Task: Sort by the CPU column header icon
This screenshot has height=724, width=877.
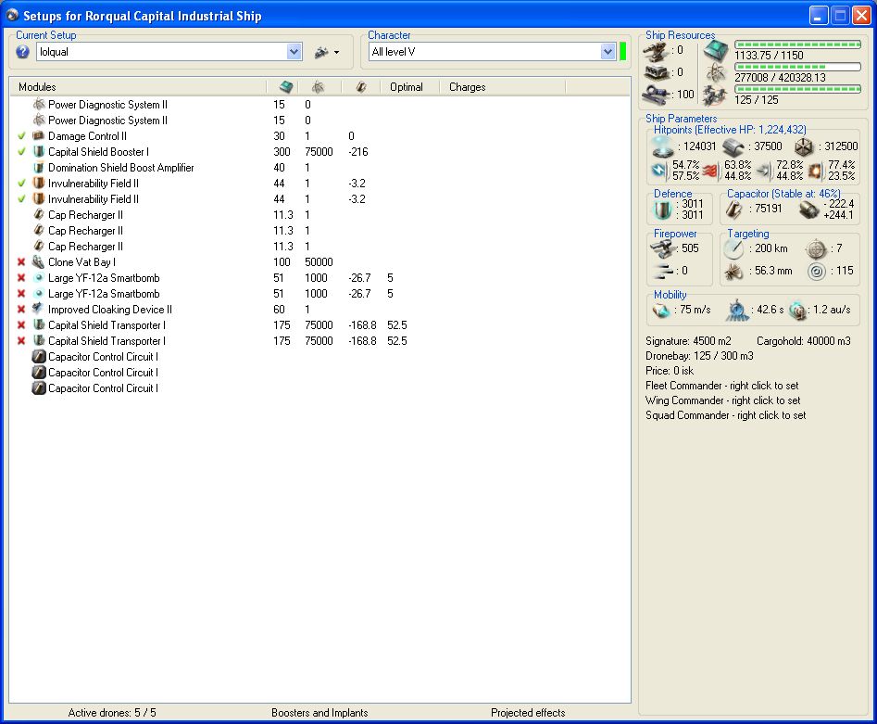Action: pyautogui.click(x=286, y=87)
